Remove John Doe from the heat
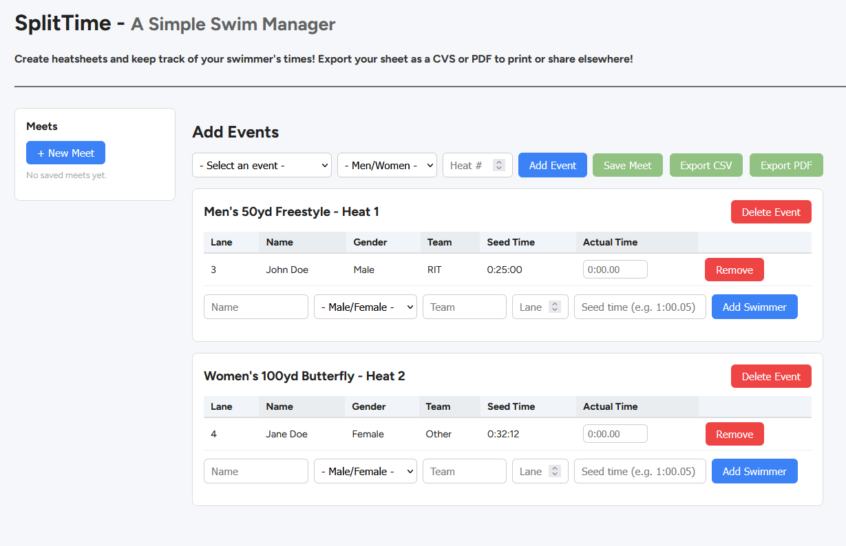This screenshot has height=546, width=846. pos(734,270)
